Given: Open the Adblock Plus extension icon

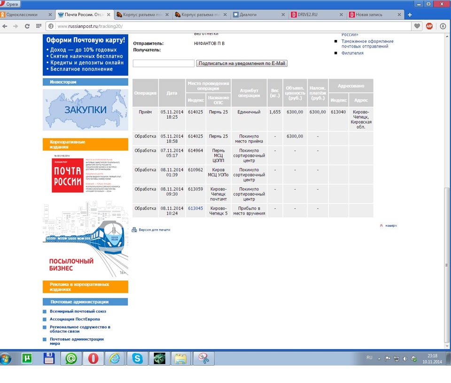Looking at the screenshot, I should [429, 26].
